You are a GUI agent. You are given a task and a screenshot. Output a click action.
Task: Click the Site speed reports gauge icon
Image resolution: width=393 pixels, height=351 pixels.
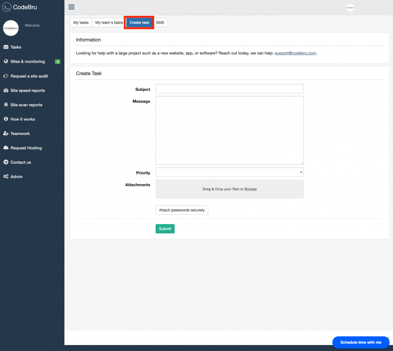coord(6,91)
